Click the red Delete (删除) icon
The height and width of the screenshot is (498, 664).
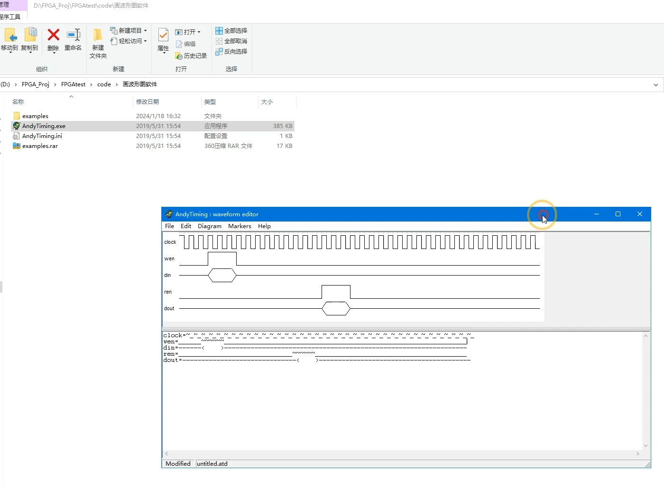pyautogui.click(x=54, y=35)
